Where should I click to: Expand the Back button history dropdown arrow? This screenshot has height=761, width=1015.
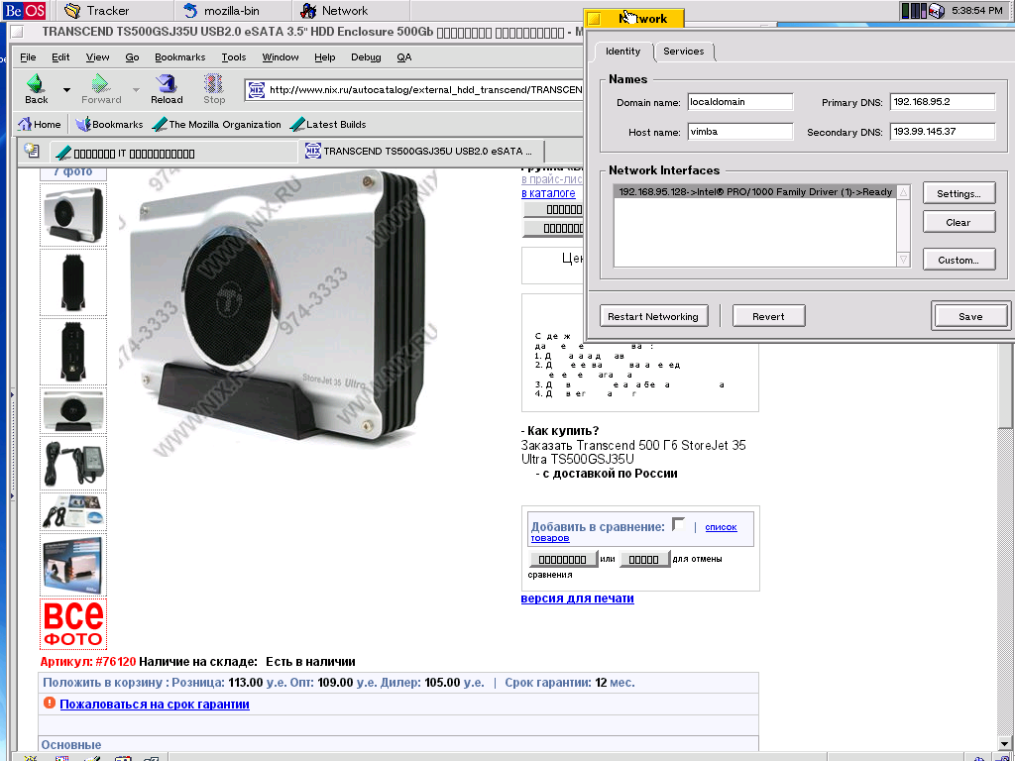coord(66,89)
